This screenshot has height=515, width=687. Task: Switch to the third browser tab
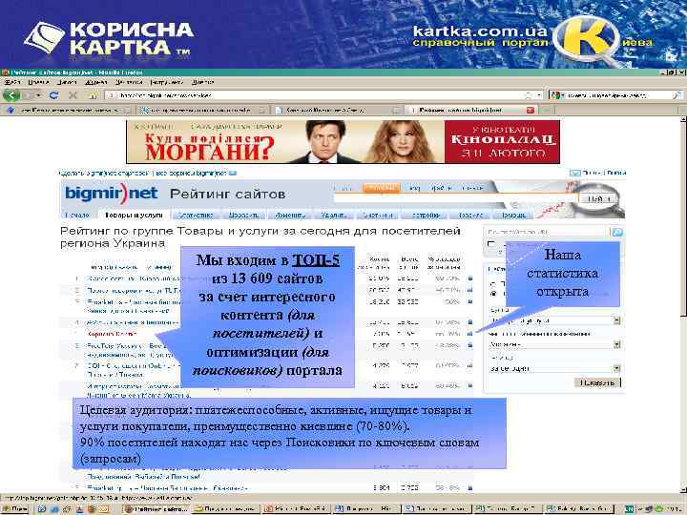(338, 110)
